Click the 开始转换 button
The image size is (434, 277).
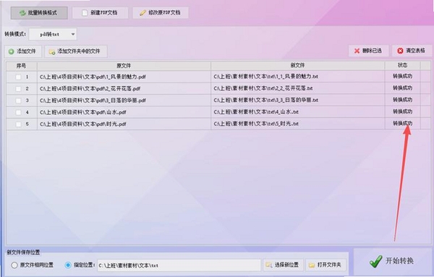point(393,261)
